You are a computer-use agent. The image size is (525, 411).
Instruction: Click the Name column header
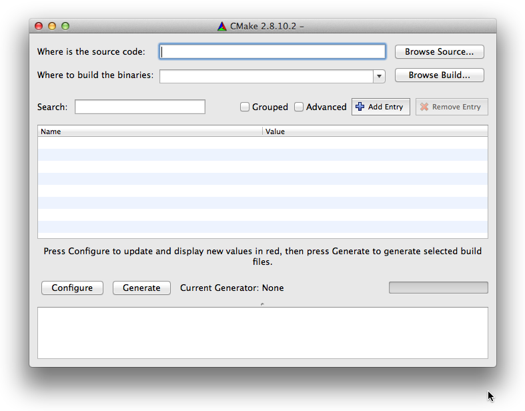tap(150, 131)
